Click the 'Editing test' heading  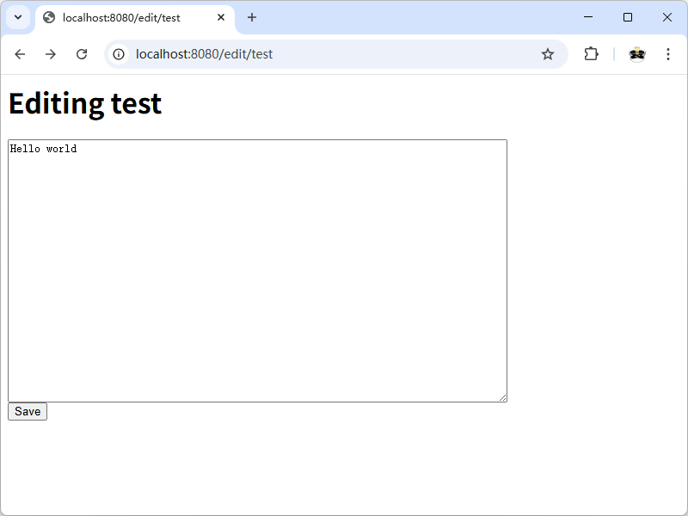85,103
